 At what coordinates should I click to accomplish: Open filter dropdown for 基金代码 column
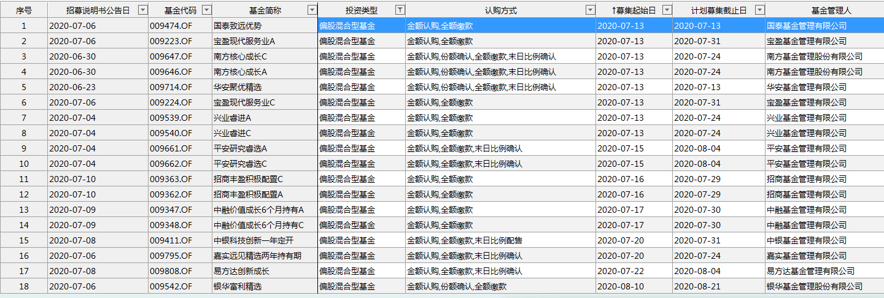point(207,10)
